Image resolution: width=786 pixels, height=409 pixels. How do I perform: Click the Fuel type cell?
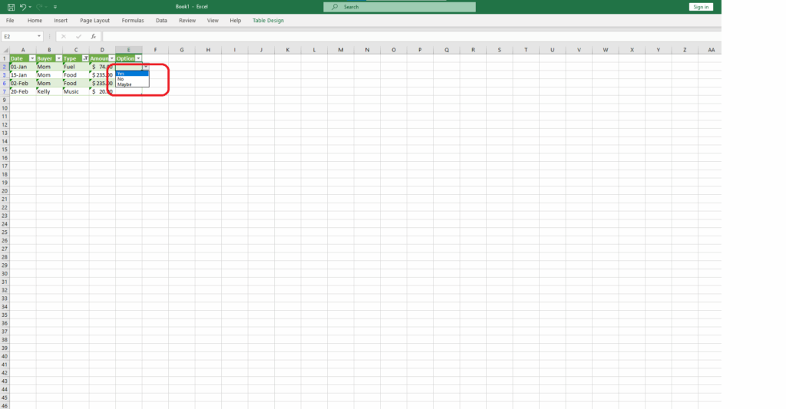pos(76,67)
